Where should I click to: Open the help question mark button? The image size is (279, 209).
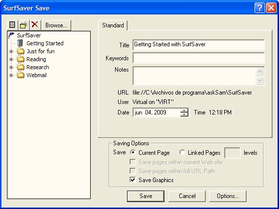pyautogui.click(x=260, y=8)
